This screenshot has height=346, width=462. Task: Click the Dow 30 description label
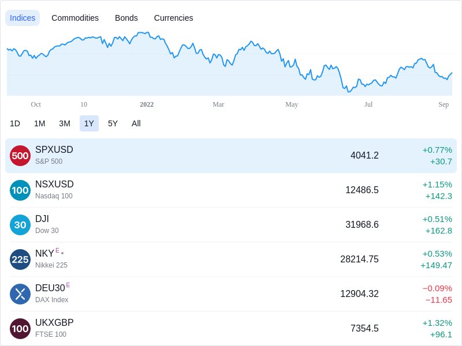click(x=47, y=230)
